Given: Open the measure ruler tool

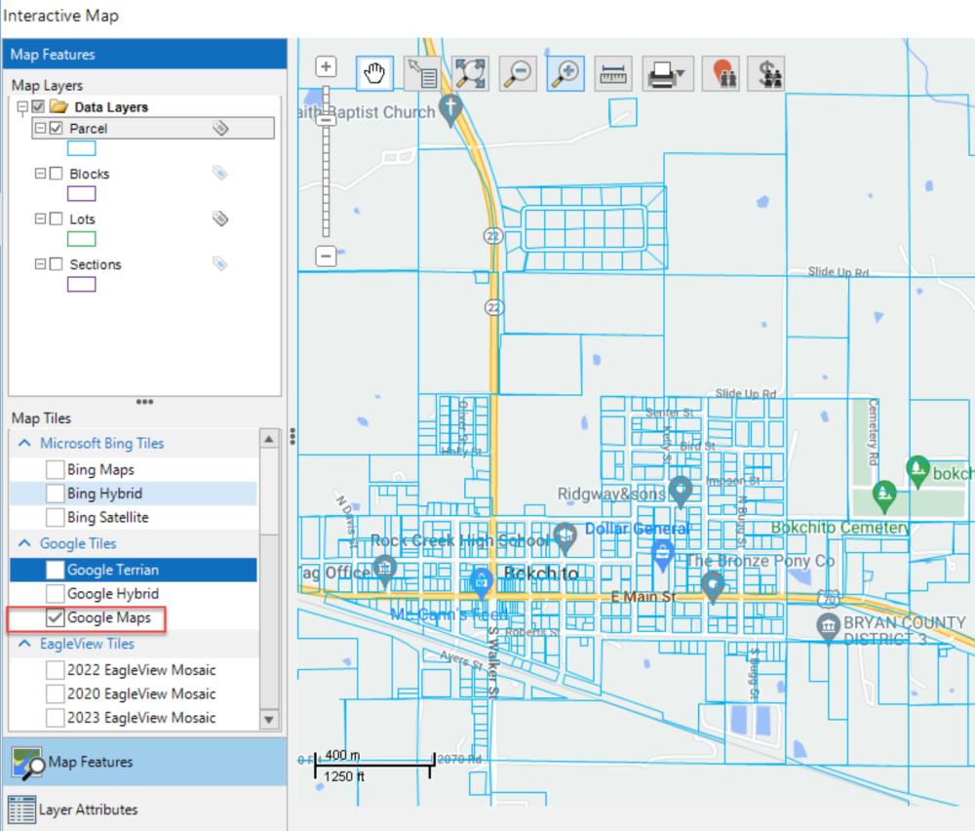Looking at the screenshot, I should coord(613,74).
